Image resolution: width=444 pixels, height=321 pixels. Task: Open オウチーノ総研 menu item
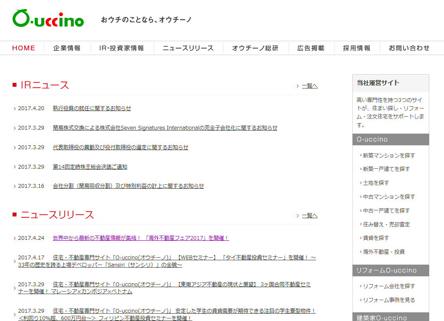click(x=255, y=48)
